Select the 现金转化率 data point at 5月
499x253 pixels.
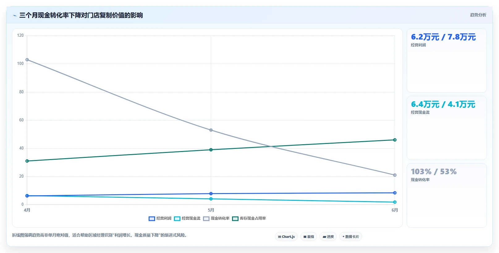tap(211, 130)
